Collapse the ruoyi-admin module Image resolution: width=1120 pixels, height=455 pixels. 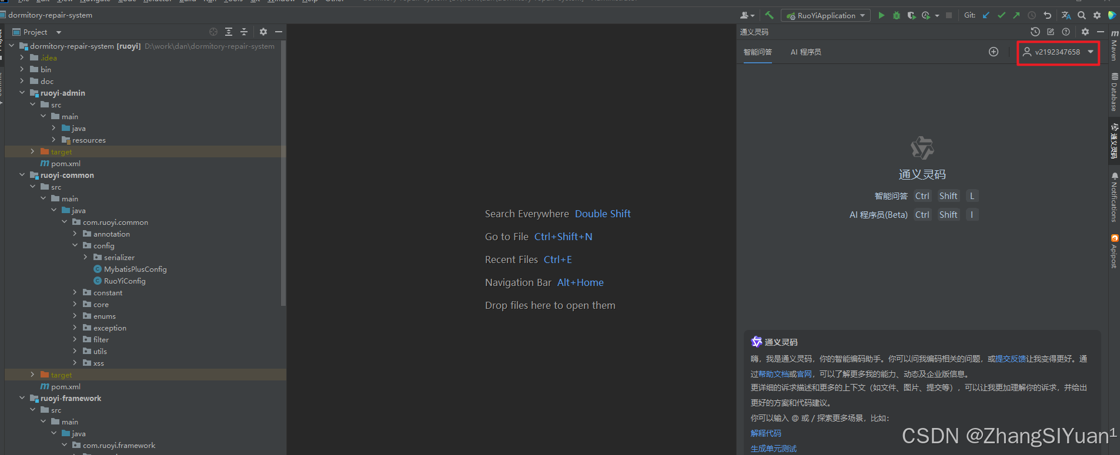22,93
